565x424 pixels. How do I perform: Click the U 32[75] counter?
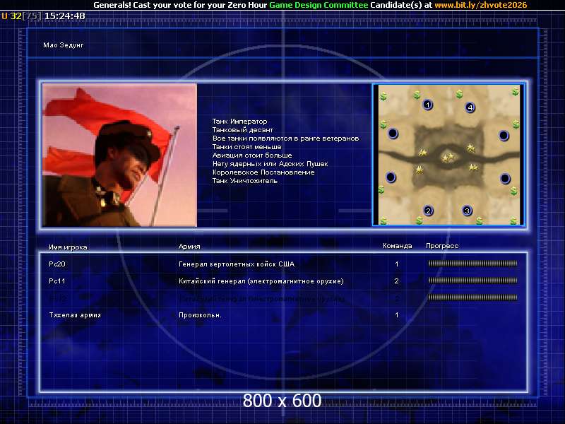(22, 16)
